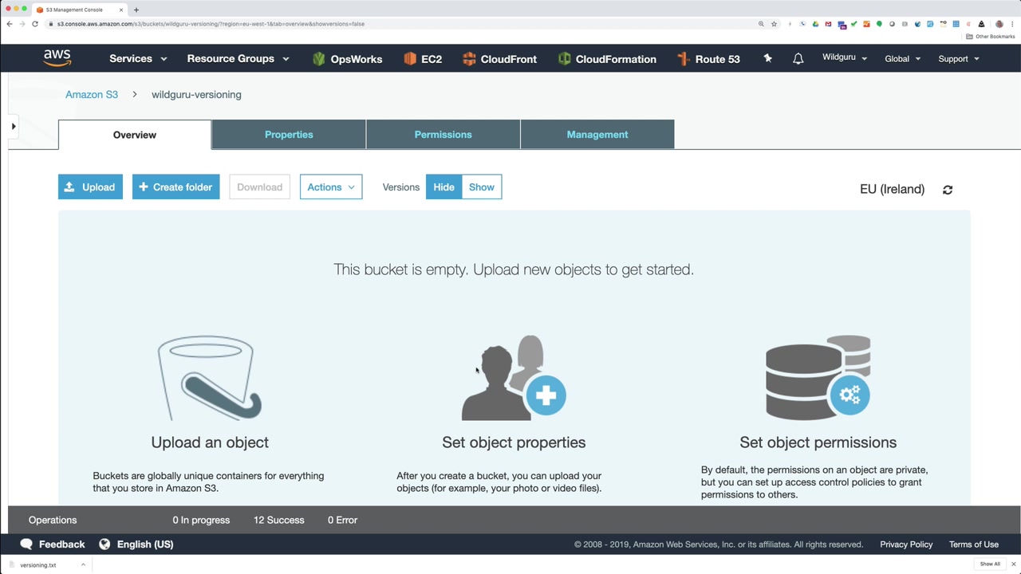Image resolution: width=1021 pixels, height=574 pixels.
Task: Click the green checkmark extension icon
Action: coord(853,24)
